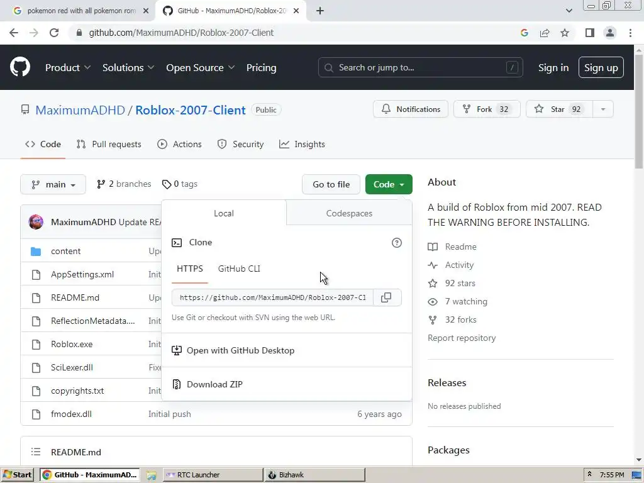Click Report repository

[462, 338]
